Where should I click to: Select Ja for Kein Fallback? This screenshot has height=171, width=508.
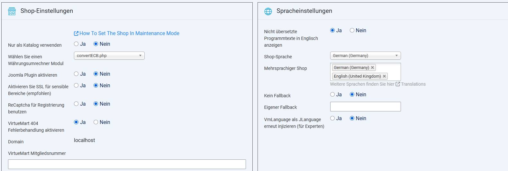click(332, 95)
